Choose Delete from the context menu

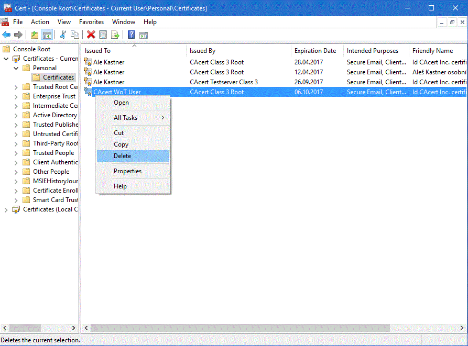click(x=123, y=156)
